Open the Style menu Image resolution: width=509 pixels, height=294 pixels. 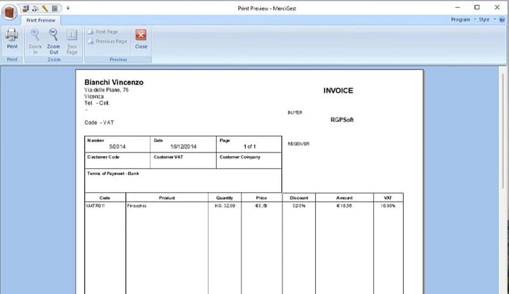486,19
